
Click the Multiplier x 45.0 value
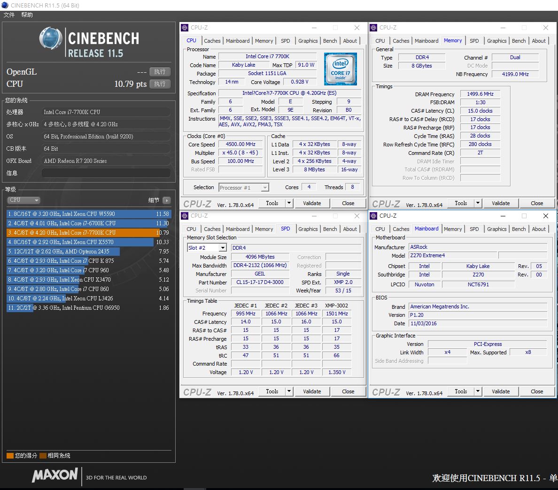click(x=240, y=153)
